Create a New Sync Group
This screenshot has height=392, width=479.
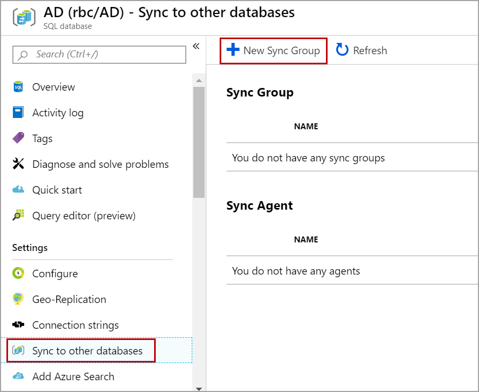coord(273,50)
